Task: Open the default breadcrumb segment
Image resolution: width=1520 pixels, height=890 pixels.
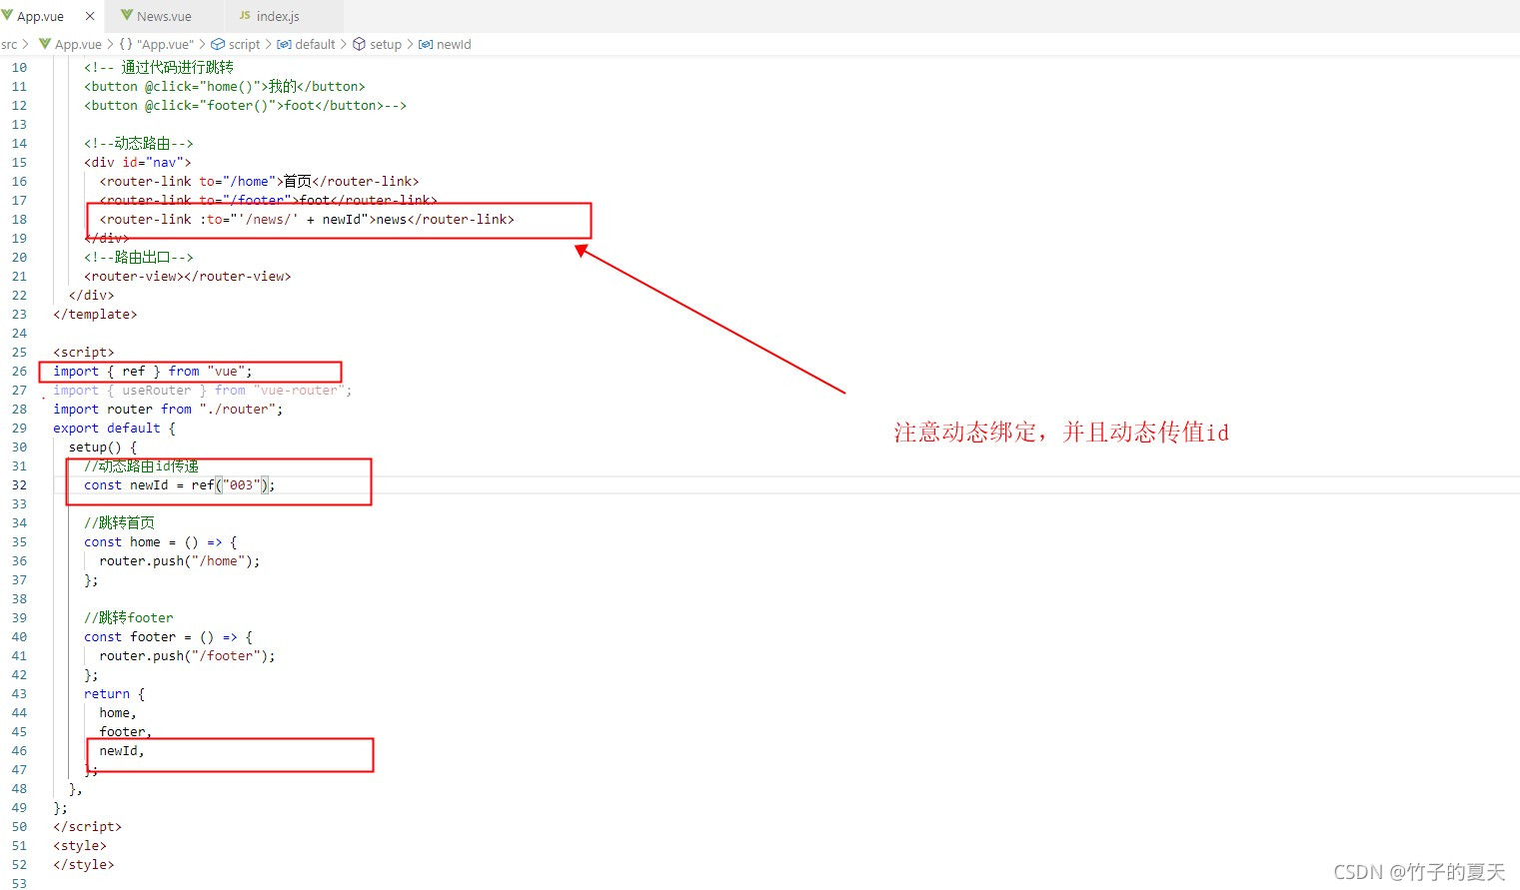Action: click(315, 44)
